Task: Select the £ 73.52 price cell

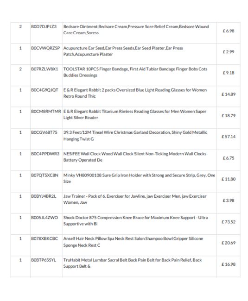Action: (x=229, y=222)
